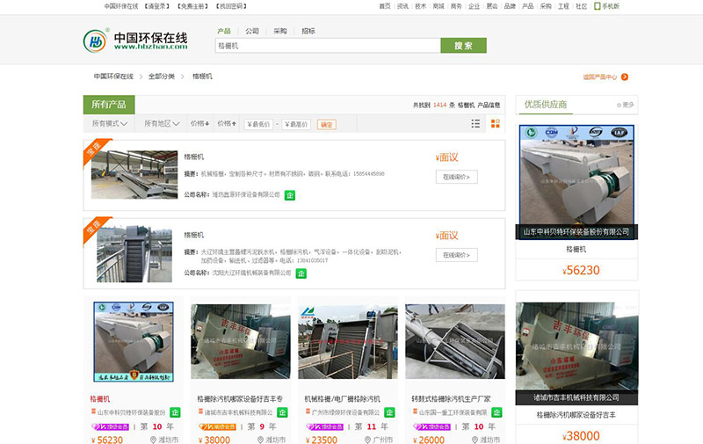Click store icon beside 山东国一重工环保装备有限
The width and height of the screenshot is (703, 444).
click(415, 411)
